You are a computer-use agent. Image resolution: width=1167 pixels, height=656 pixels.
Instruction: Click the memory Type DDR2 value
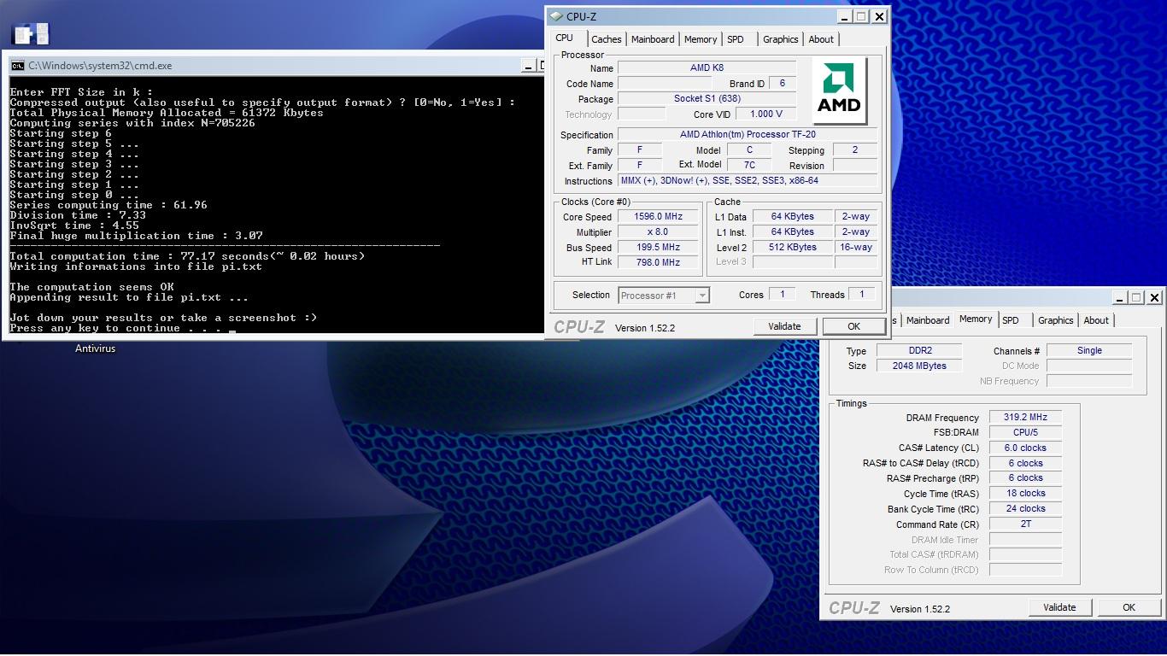click(919, 351)
